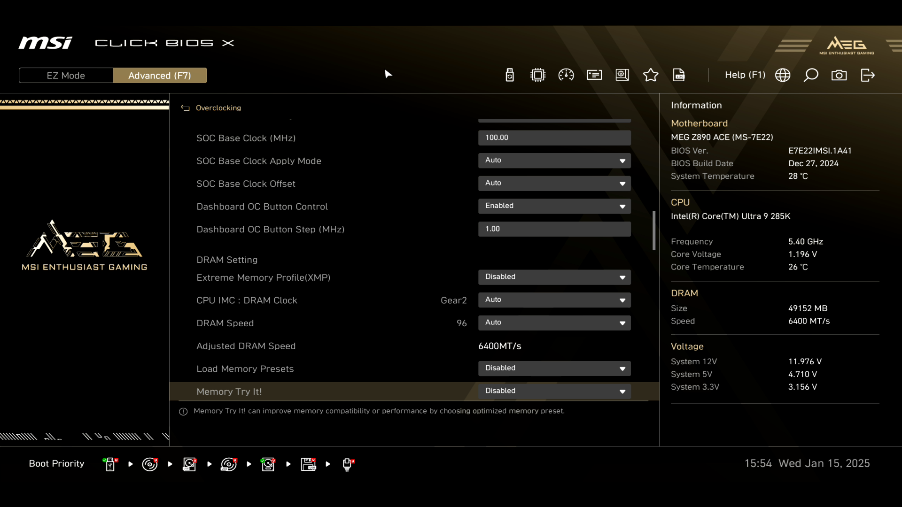Click the favorites star icon
The height and width of the screenshot is (507, 902).
650,75
